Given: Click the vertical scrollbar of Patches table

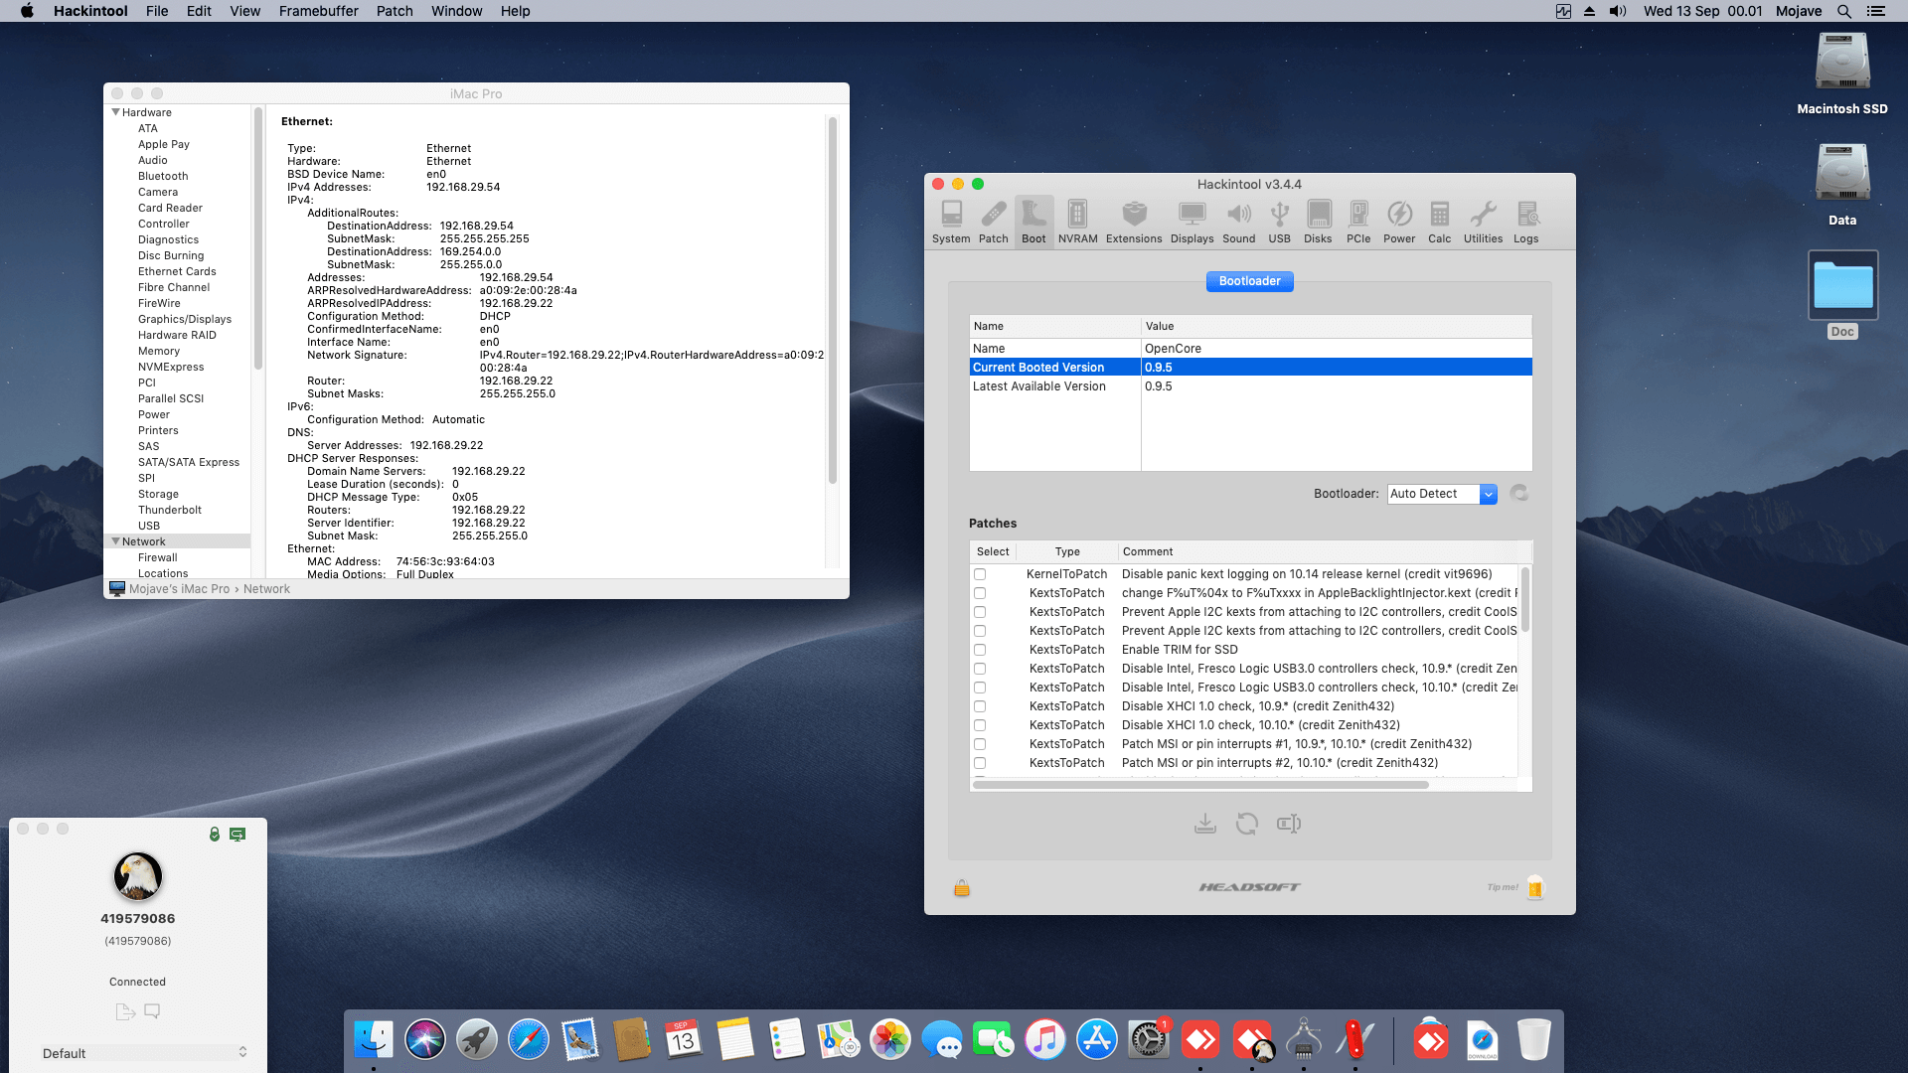Looking at the screenshot, I should 1524,599.
